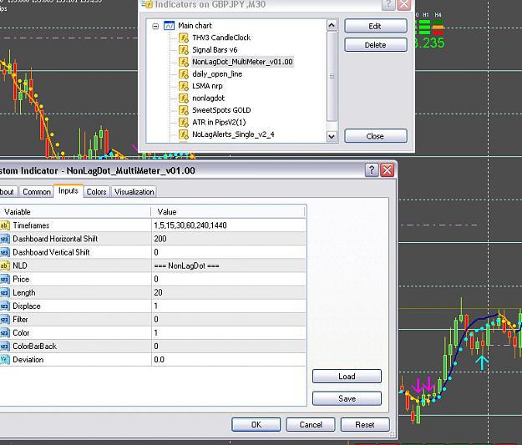This screenshot has width=522, height=445.
Task: Click the Dashboard Horizontal Shift integer icon
Action: pyautogui.click(x=4, y=239)
